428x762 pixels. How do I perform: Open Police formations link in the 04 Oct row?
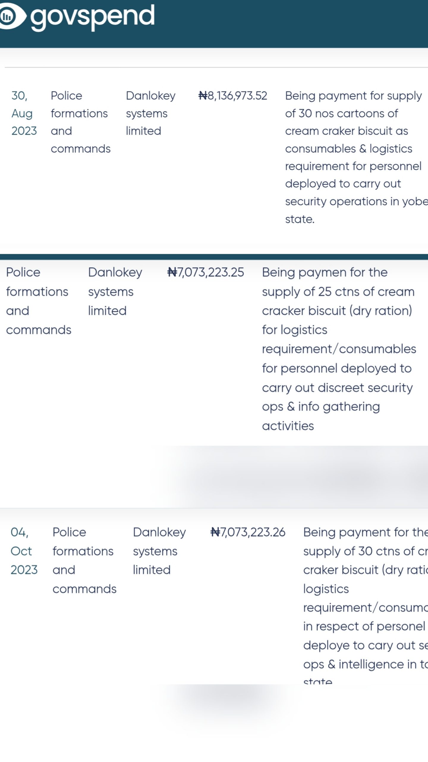tap(84, 560)
